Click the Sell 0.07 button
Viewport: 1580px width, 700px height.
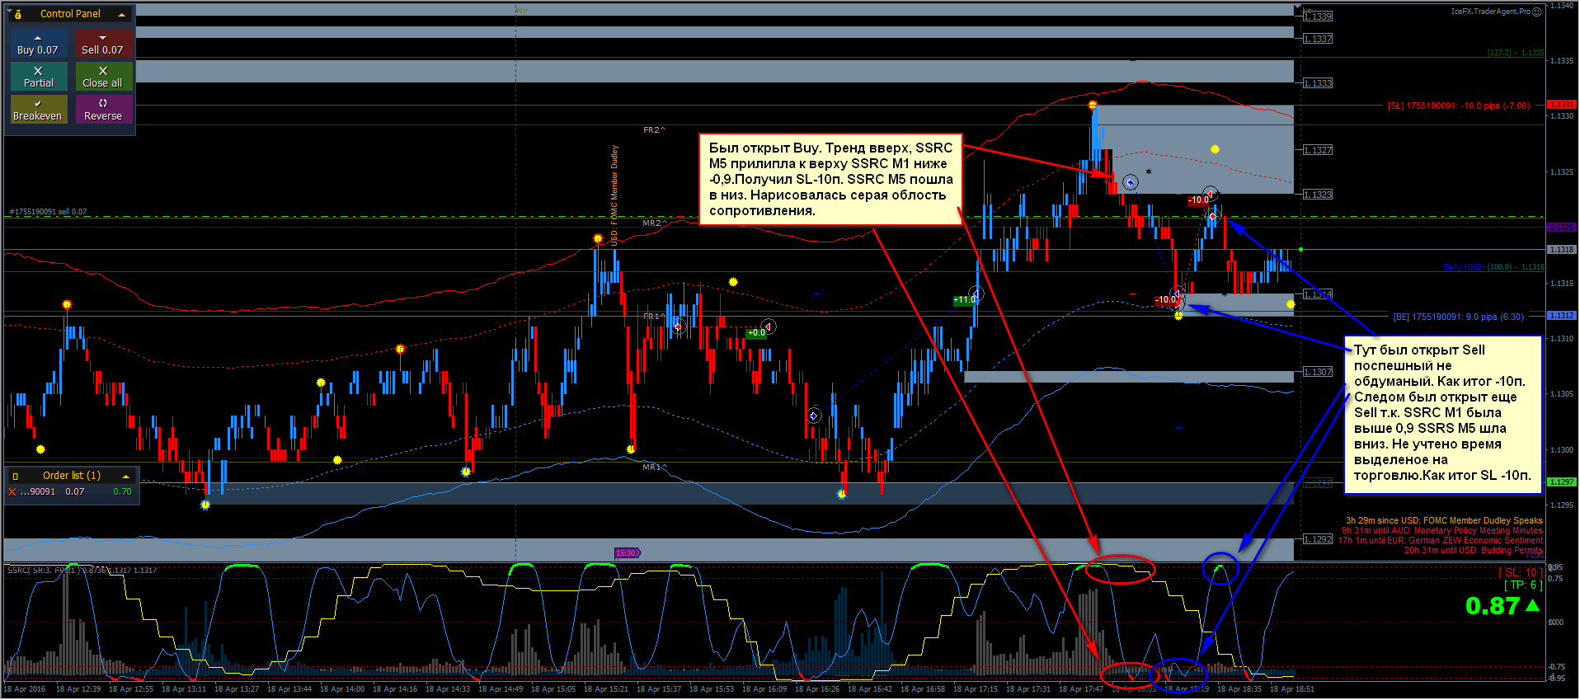click(x=102, y=44)
